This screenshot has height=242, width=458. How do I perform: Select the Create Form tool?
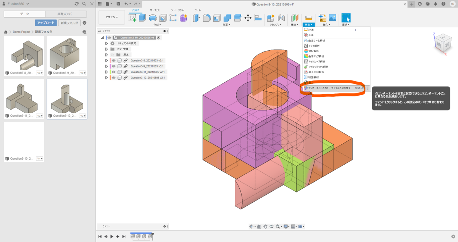click(x=184, y=18)
